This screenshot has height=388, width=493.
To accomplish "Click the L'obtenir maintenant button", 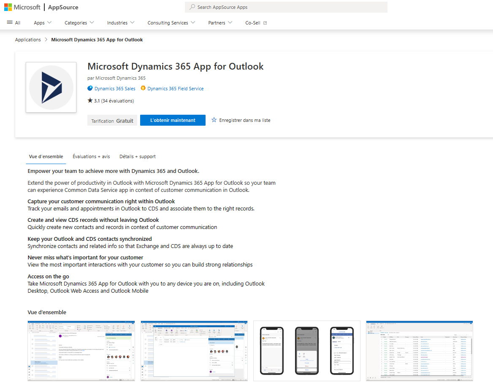I will 172,120.
